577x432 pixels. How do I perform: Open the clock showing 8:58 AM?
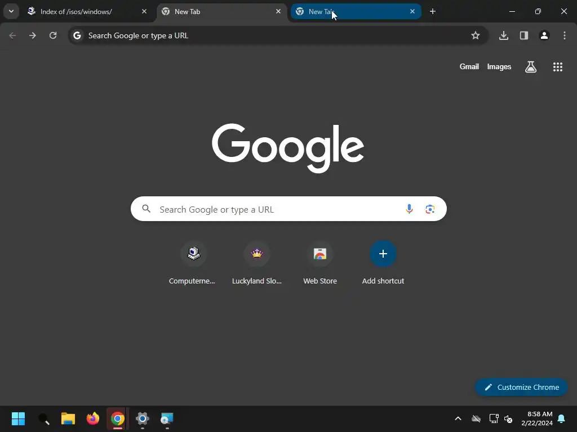coord(537,418)
